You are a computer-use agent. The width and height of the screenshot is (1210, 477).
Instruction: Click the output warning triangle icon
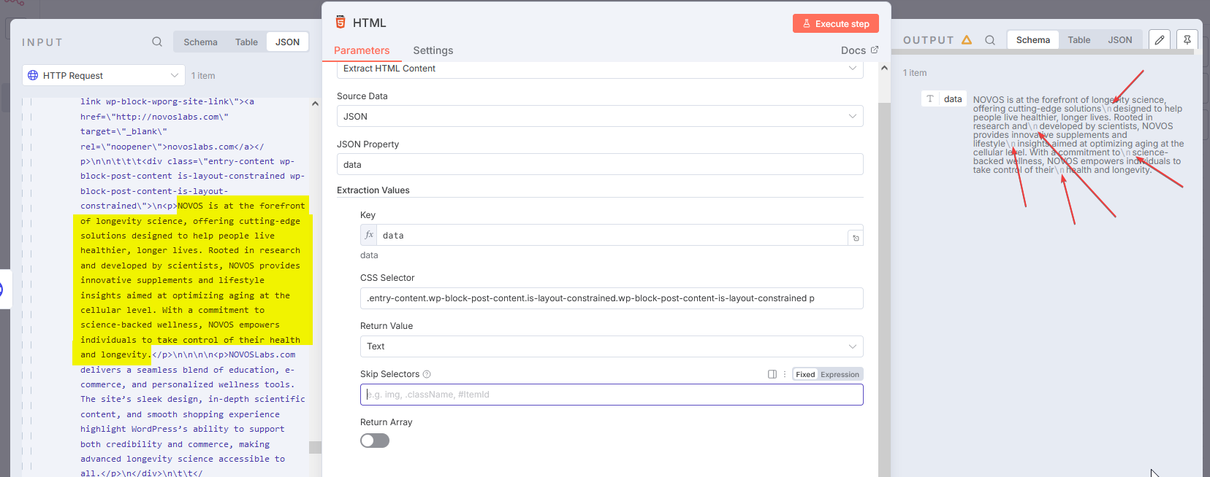tap(967, 40)
